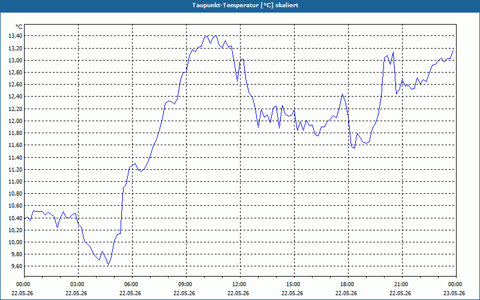Click the 10,80 y-axis value
Image resolution: width=480 pixels, height=300 pixels.
pos(16,194)
